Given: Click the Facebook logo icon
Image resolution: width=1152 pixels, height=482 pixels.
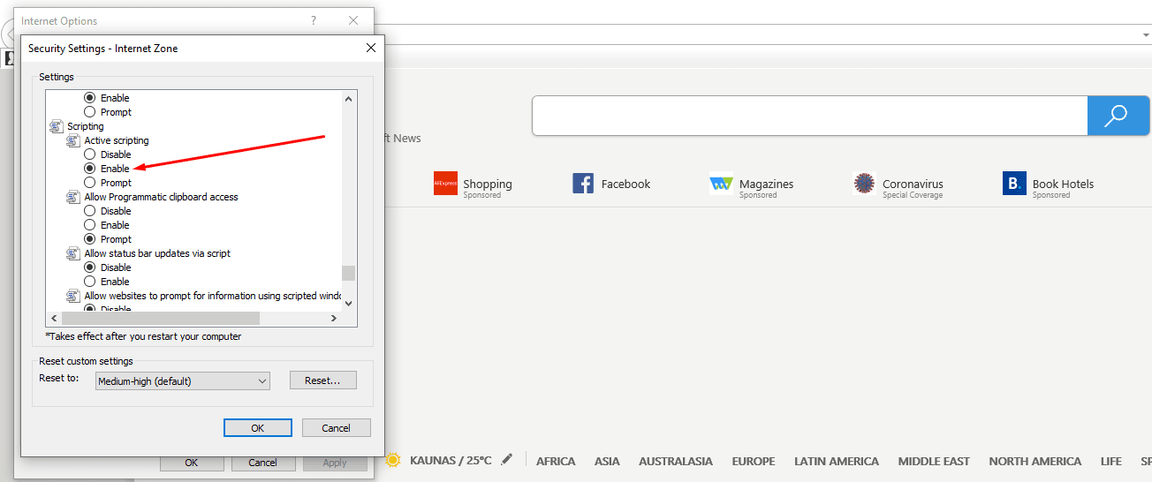Looking at the screenshot, I should click(x=583, y=184).
